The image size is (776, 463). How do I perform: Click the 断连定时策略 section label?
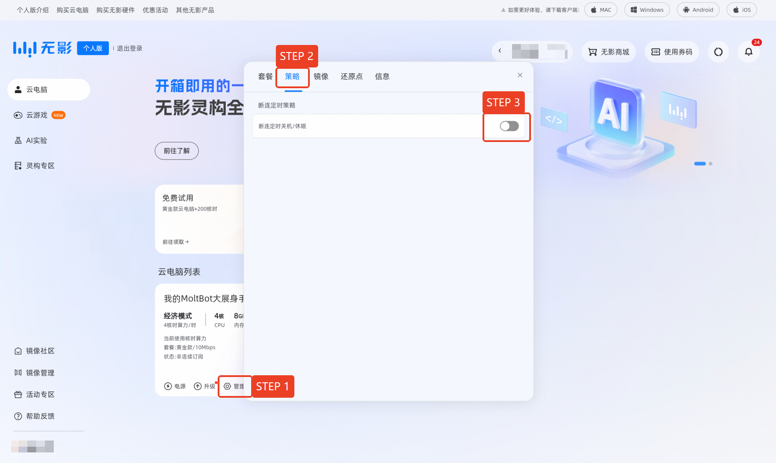click(277, 105)
